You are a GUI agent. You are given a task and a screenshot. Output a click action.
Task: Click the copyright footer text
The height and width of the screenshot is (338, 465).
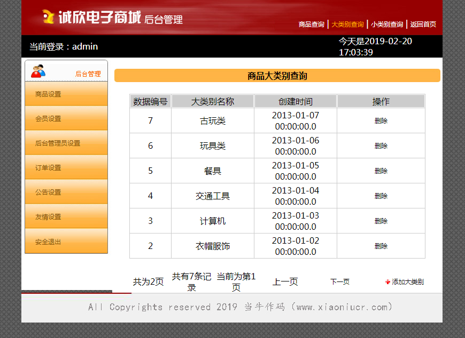[x=241, y=307]
